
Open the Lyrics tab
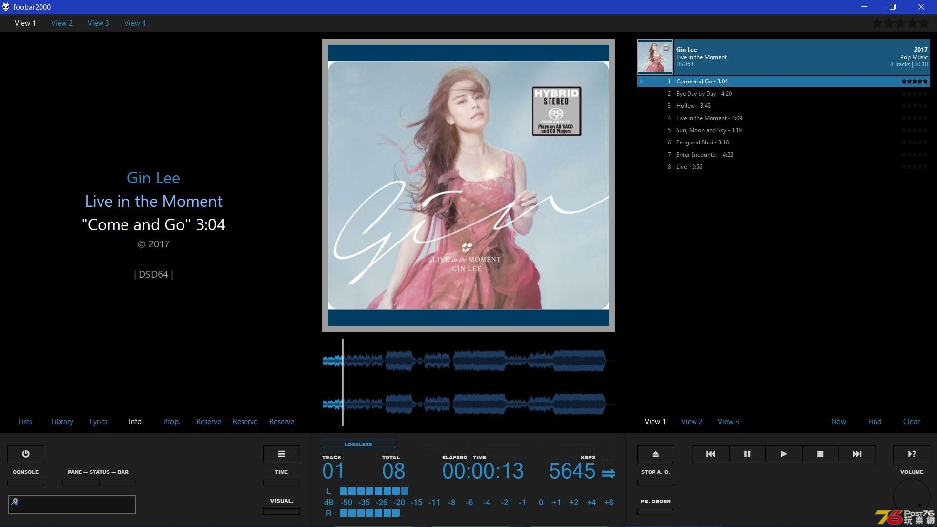coord(99,421)
